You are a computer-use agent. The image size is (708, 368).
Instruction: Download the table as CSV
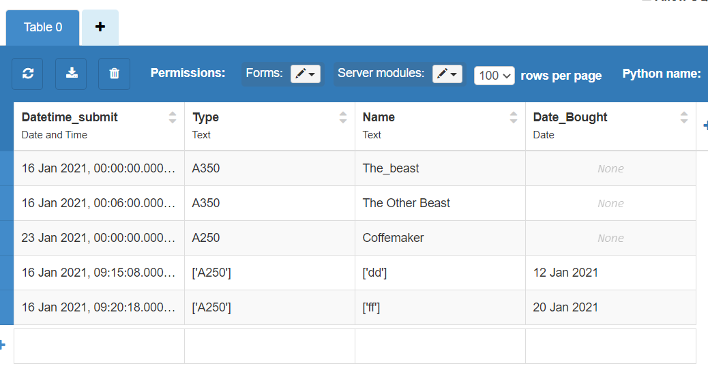pos(71,74)
